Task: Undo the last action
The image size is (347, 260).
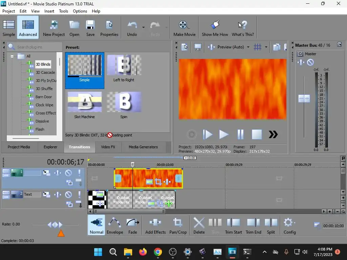Action: (x=132, y=28)
